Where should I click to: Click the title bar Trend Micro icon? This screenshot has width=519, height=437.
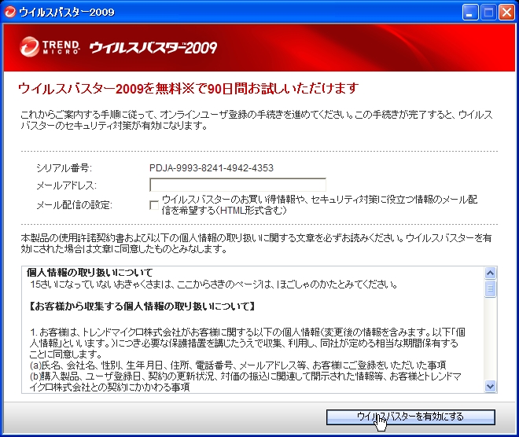click(x=10, y=13)
